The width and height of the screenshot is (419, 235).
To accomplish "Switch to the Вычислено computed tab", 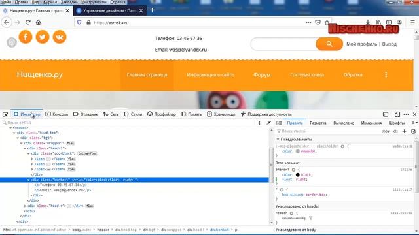I will [344, 123].
